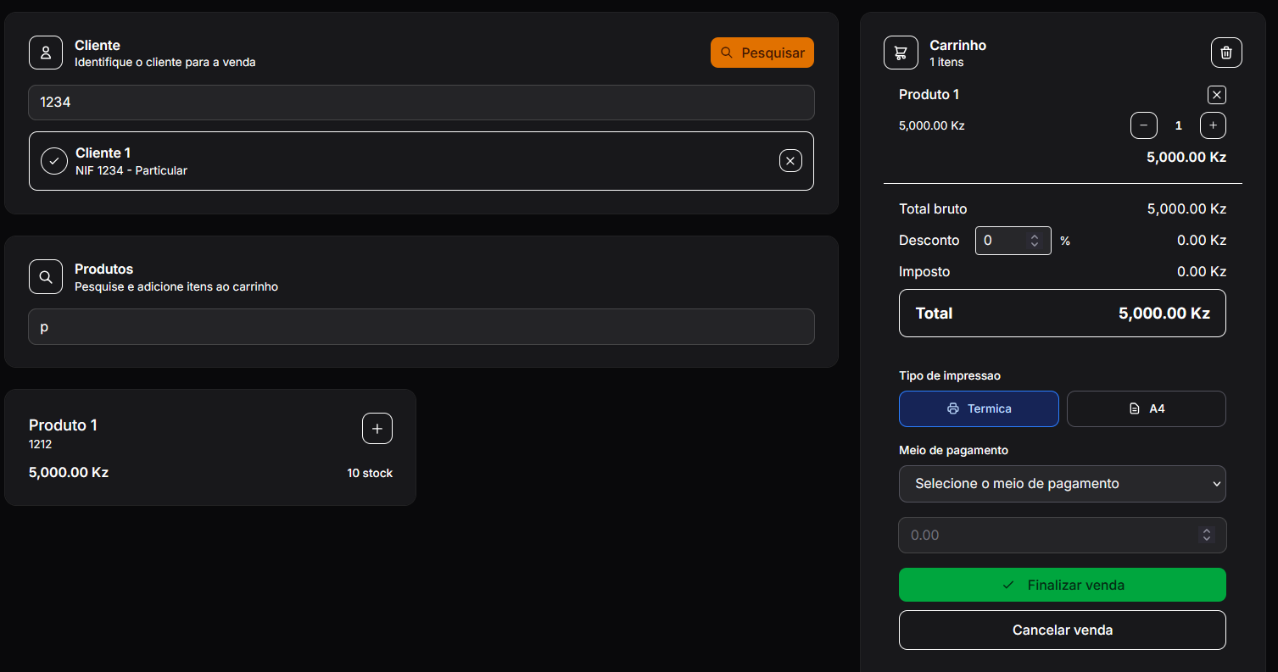Open the Meio de pagamento dropdown
Image resolution: width=1278 pixels, height=672 pixels.
pos(1062,484)
